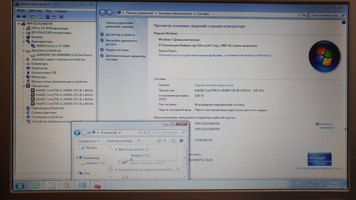Click Изменить параметры link

coord(326,126)
